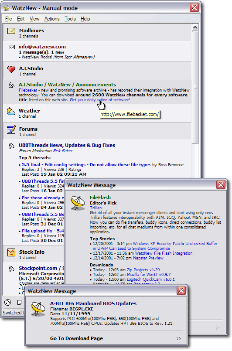Click the Stockpoint.com channel satellite icon

pyautogui.click(x=11, y=269)
